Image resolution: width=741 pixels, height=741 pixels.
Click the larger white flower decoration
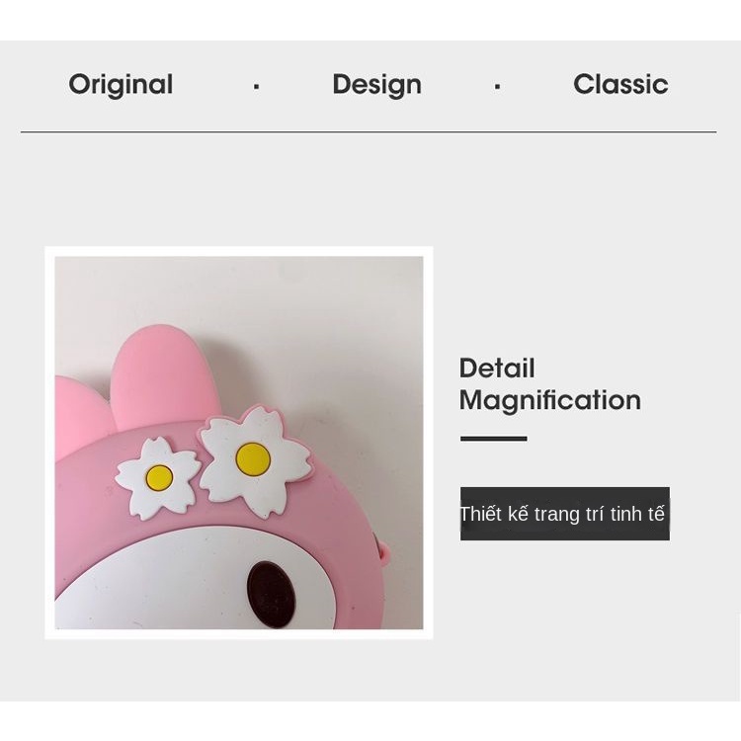point(256,460)
